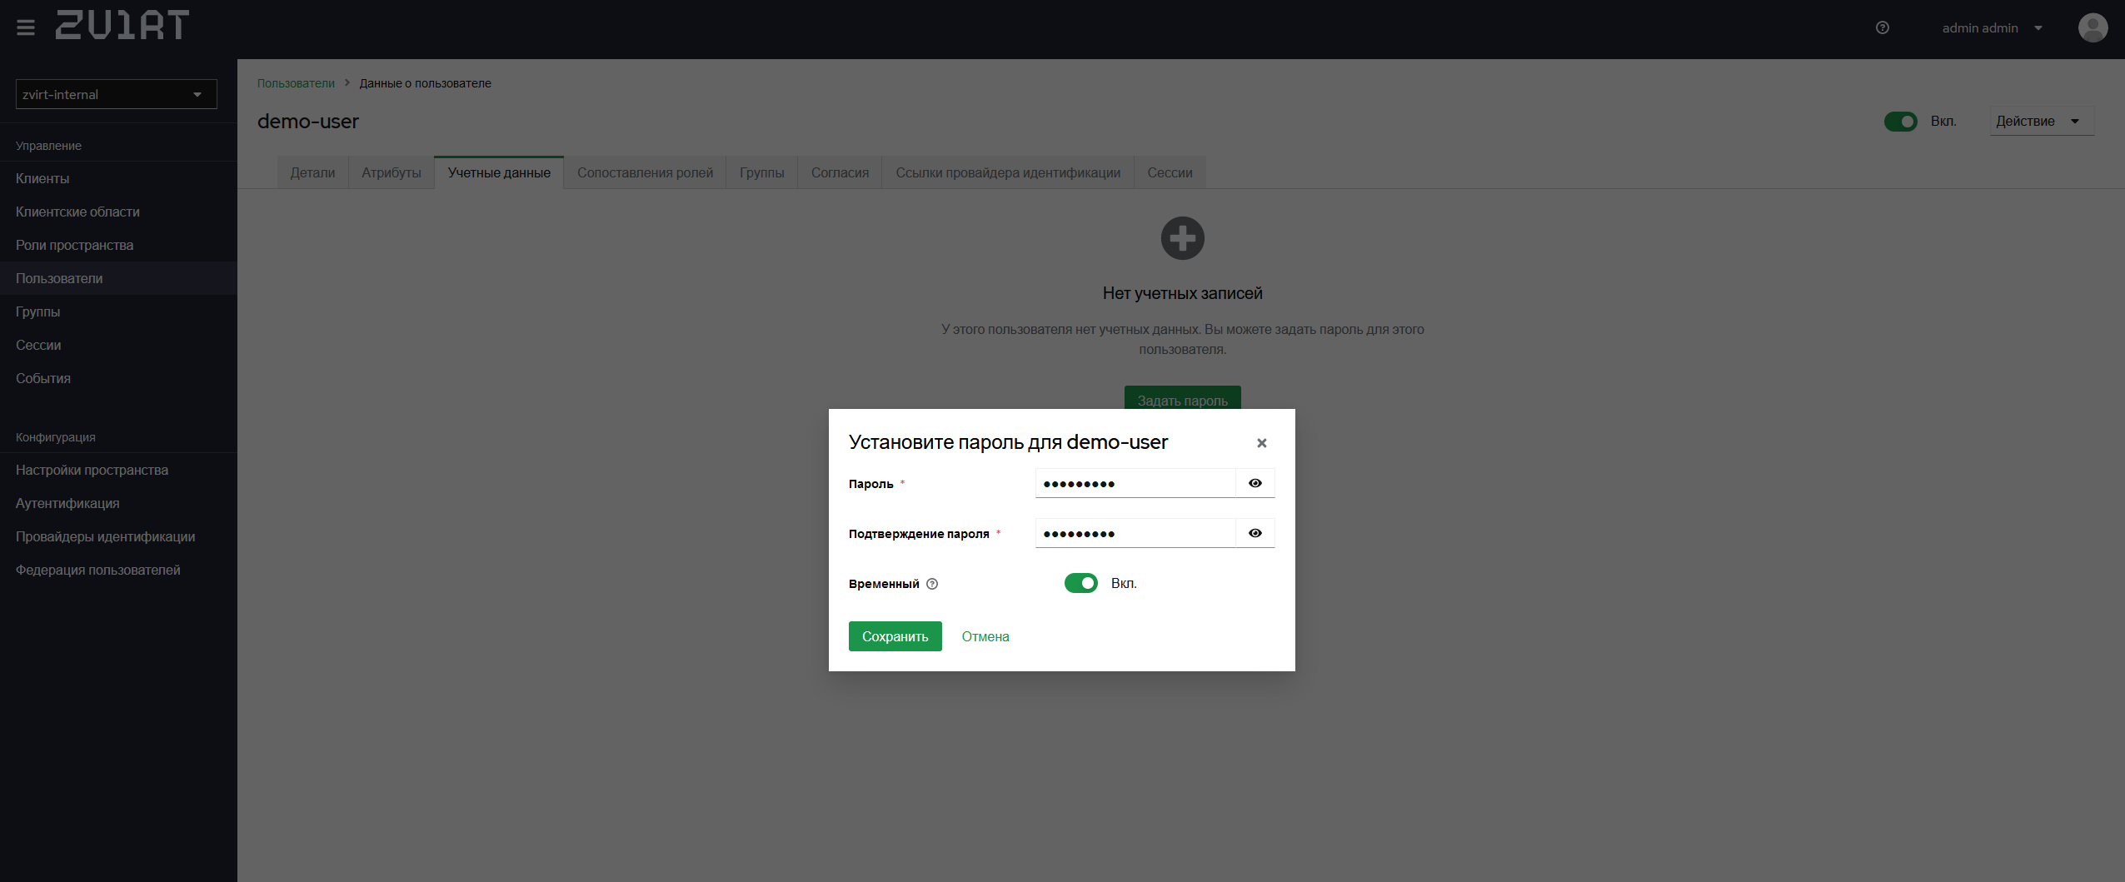Open Клиенты in the sidebar
Image resolution: width=2125 pixels, height=882 pixels.
click(x=118, y=178)
